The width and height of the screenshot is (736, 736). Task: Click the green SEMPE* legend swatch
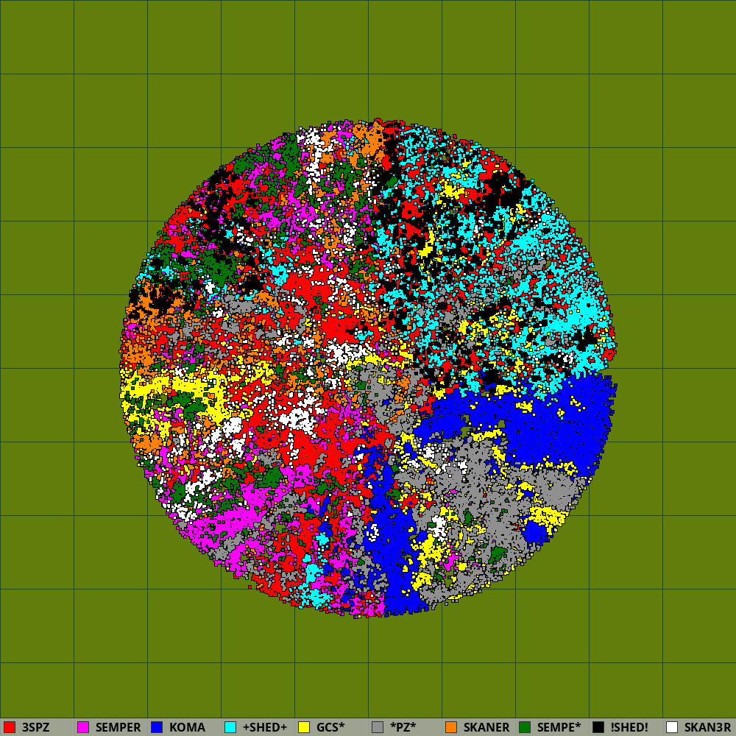tap(525, 727)
